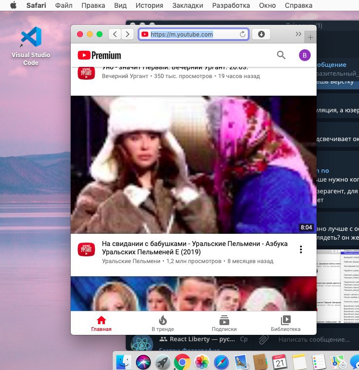
Task: Open Calendar showing 21 in the Dock
Action: tap(280, 362)
